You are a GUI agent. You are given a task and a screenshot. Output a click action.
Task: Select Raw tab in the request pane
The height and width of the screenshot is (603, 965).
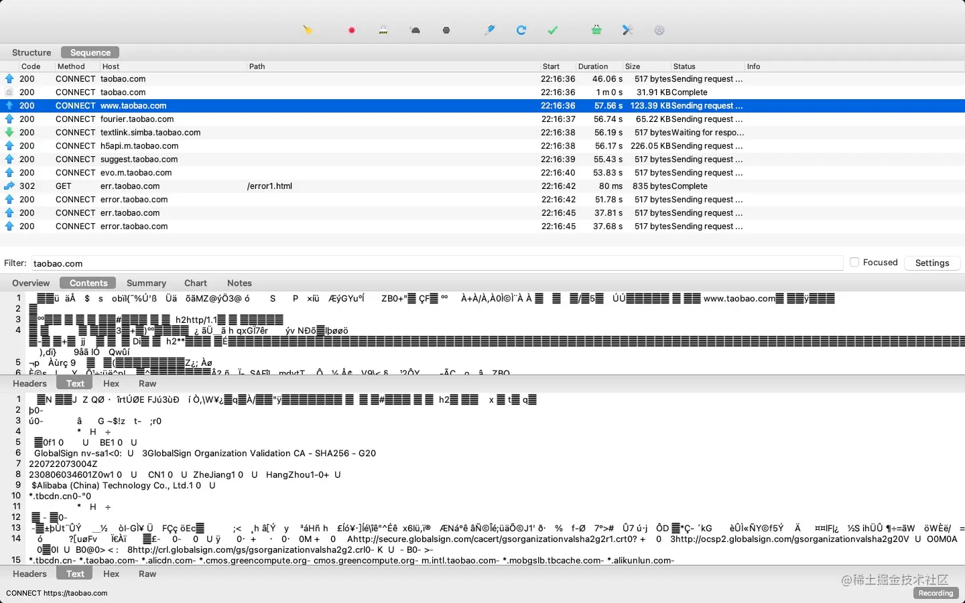(147, 383)
